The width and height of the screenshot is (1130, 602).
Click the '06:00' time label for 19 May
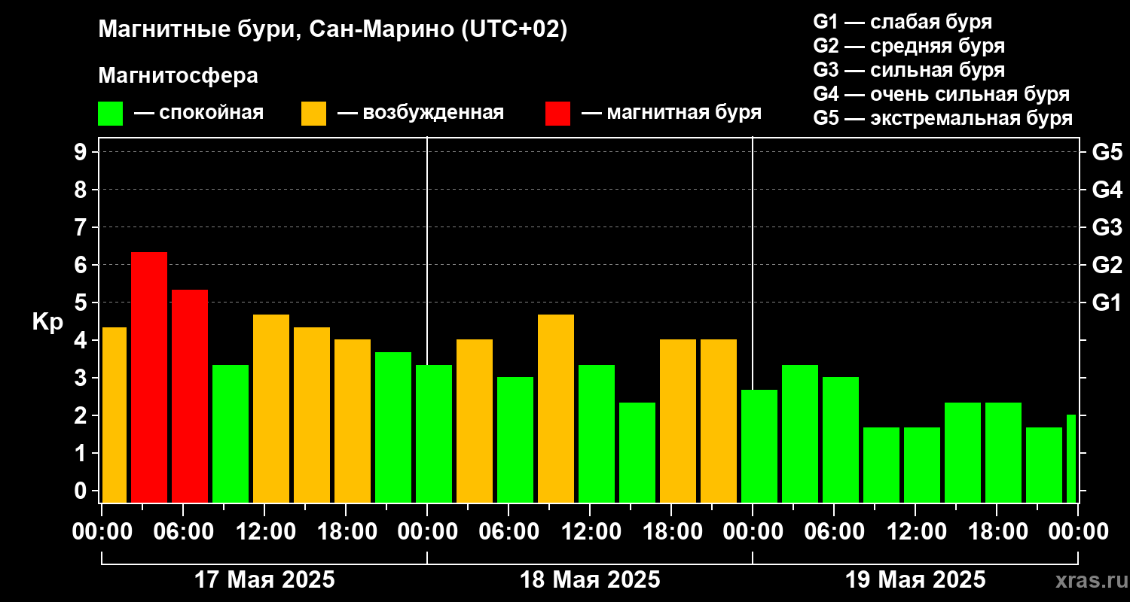click(834, 531)
